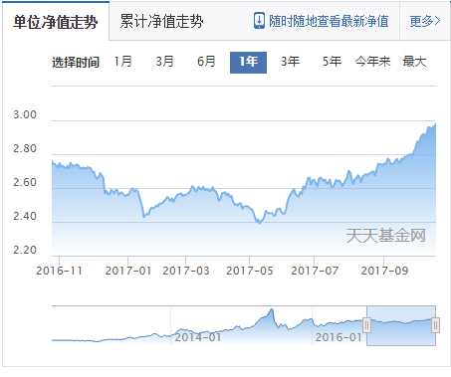The width and height of the screenshot is (451, 377).
Task: Select the 最大 time range
Action: coord(414,62)
